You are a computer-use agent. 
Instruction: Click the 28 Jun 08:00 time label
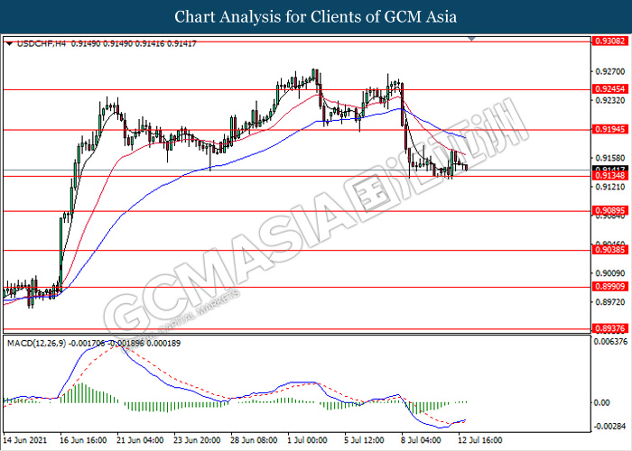pos(254,440)
